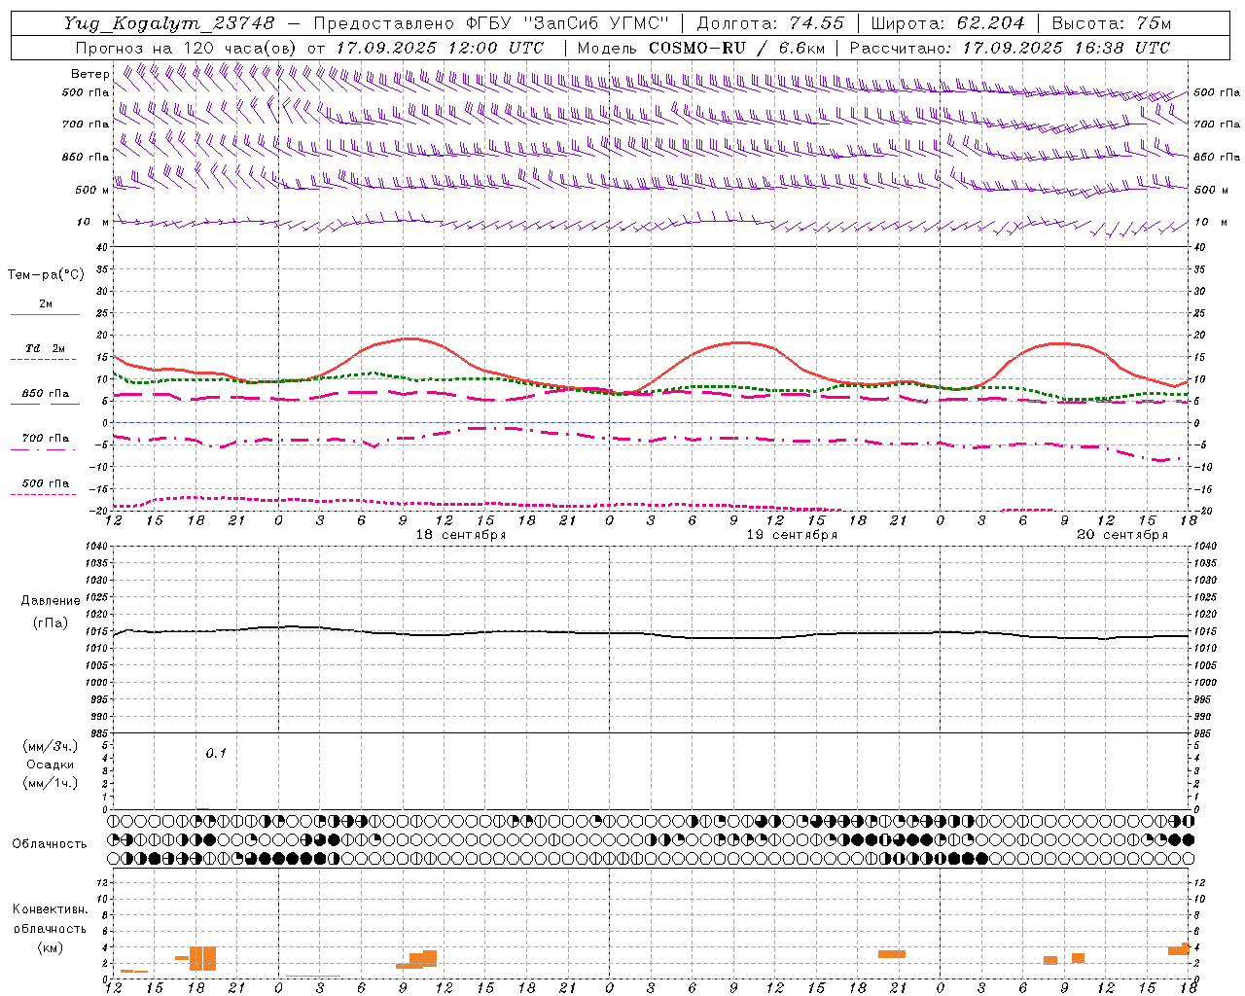
Task: Click the Долгота: 74.55 value
Action: coord(770,23)
